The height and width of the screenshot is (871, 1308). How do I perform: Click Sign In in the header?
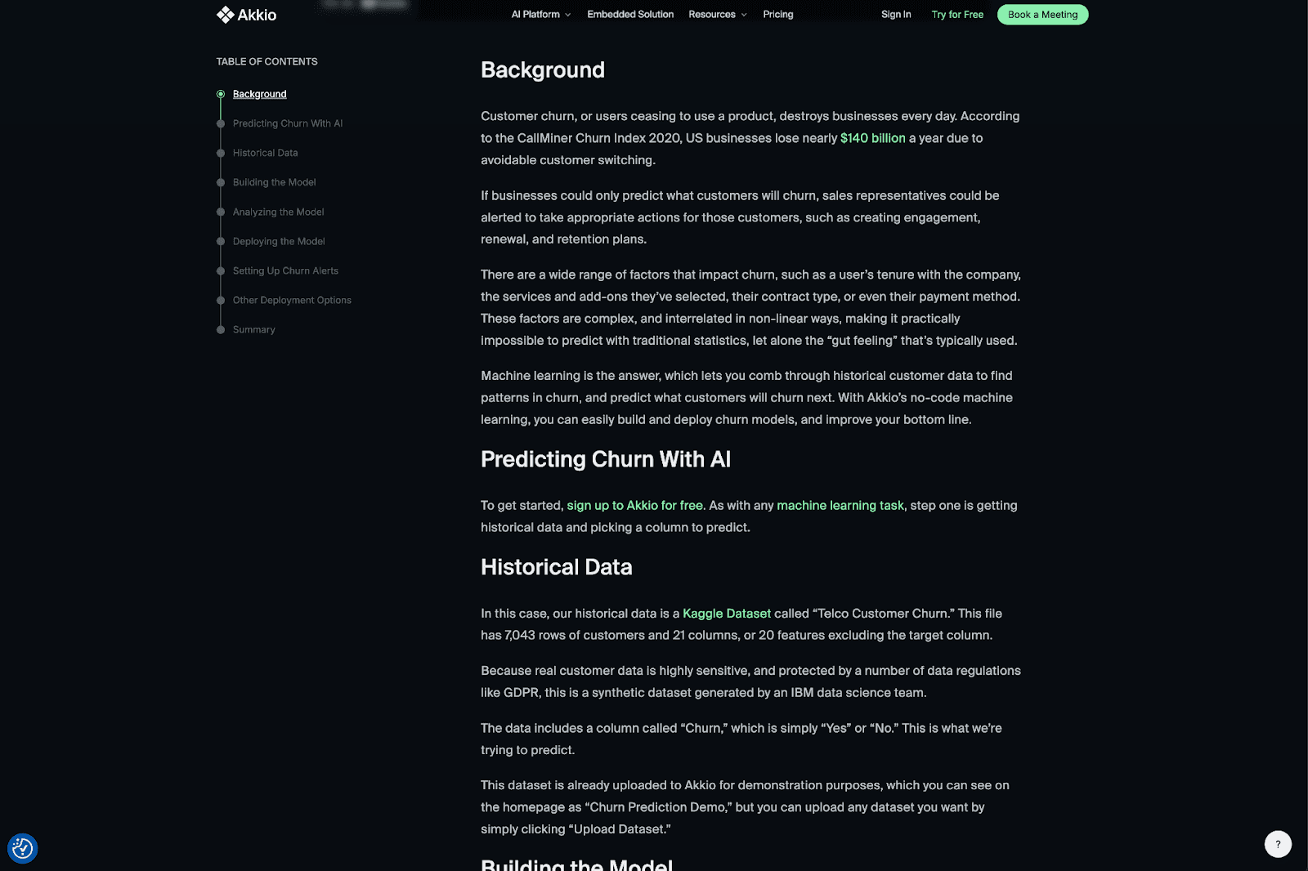point(896,15)
